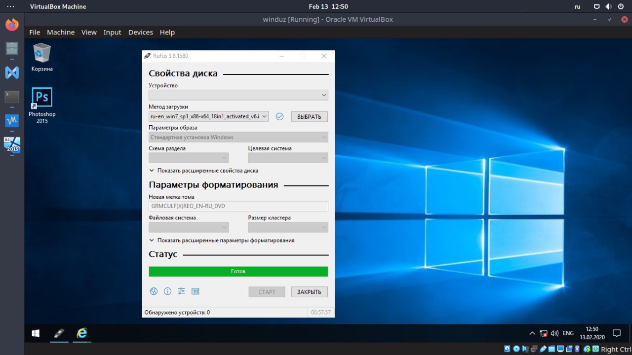Viewport: 632px width, 355px height.
Task: Open host power menu icon
Action: coord(621,7)
